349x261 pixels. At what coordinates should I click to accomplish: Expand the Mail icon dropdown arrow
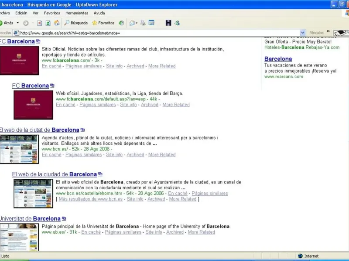tap(137, 23)
